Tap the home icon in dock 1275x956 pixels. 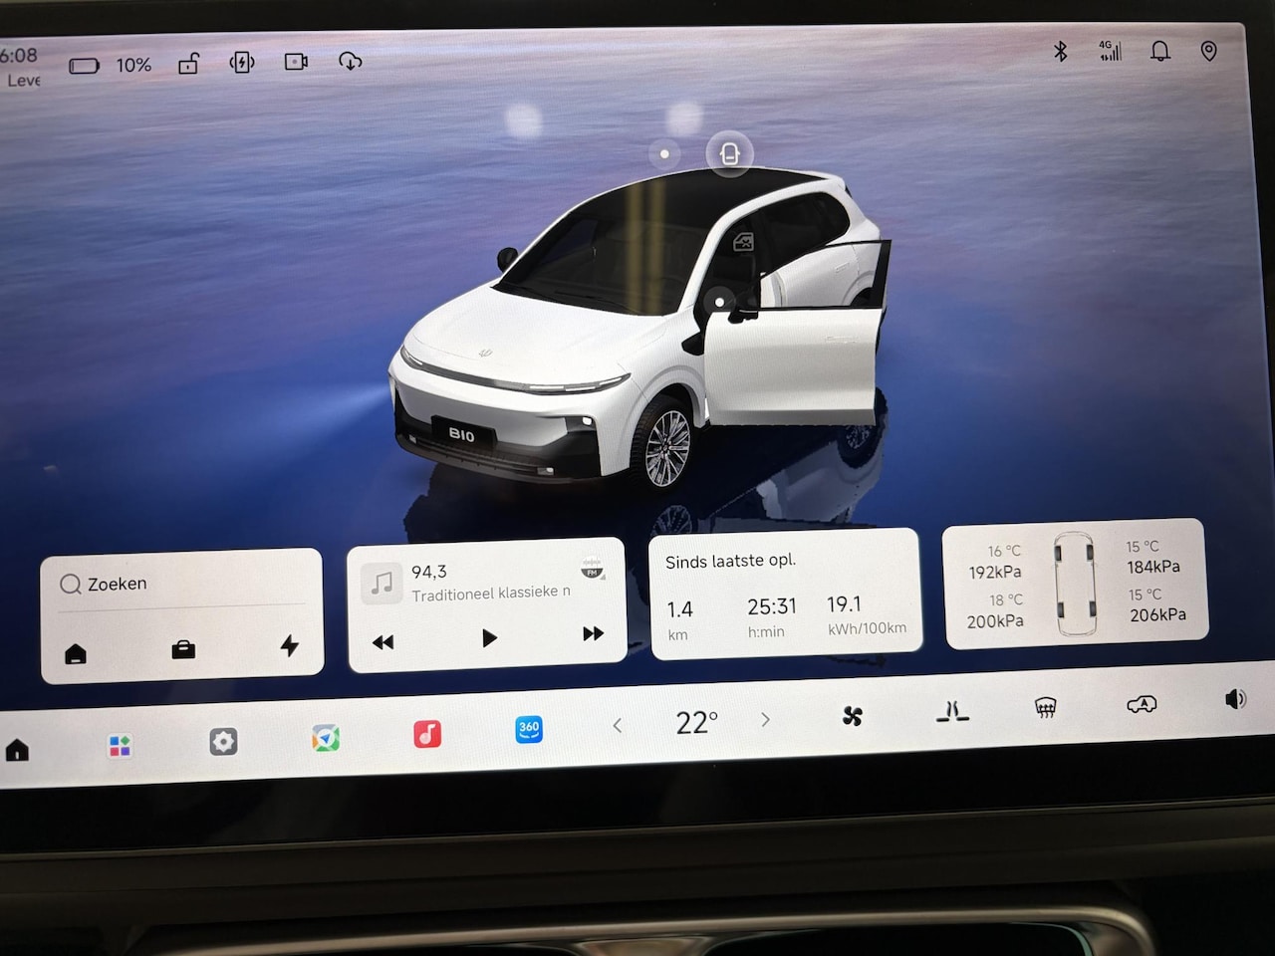point(18,750)
